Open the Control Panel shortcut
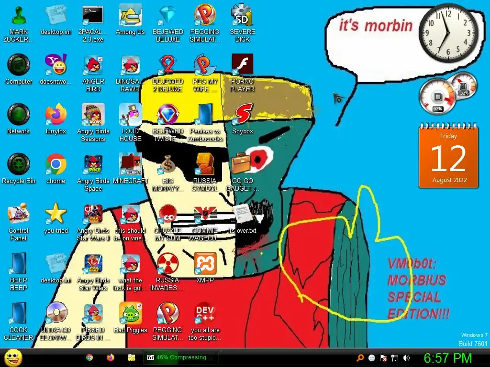 (x=19, y=223)
